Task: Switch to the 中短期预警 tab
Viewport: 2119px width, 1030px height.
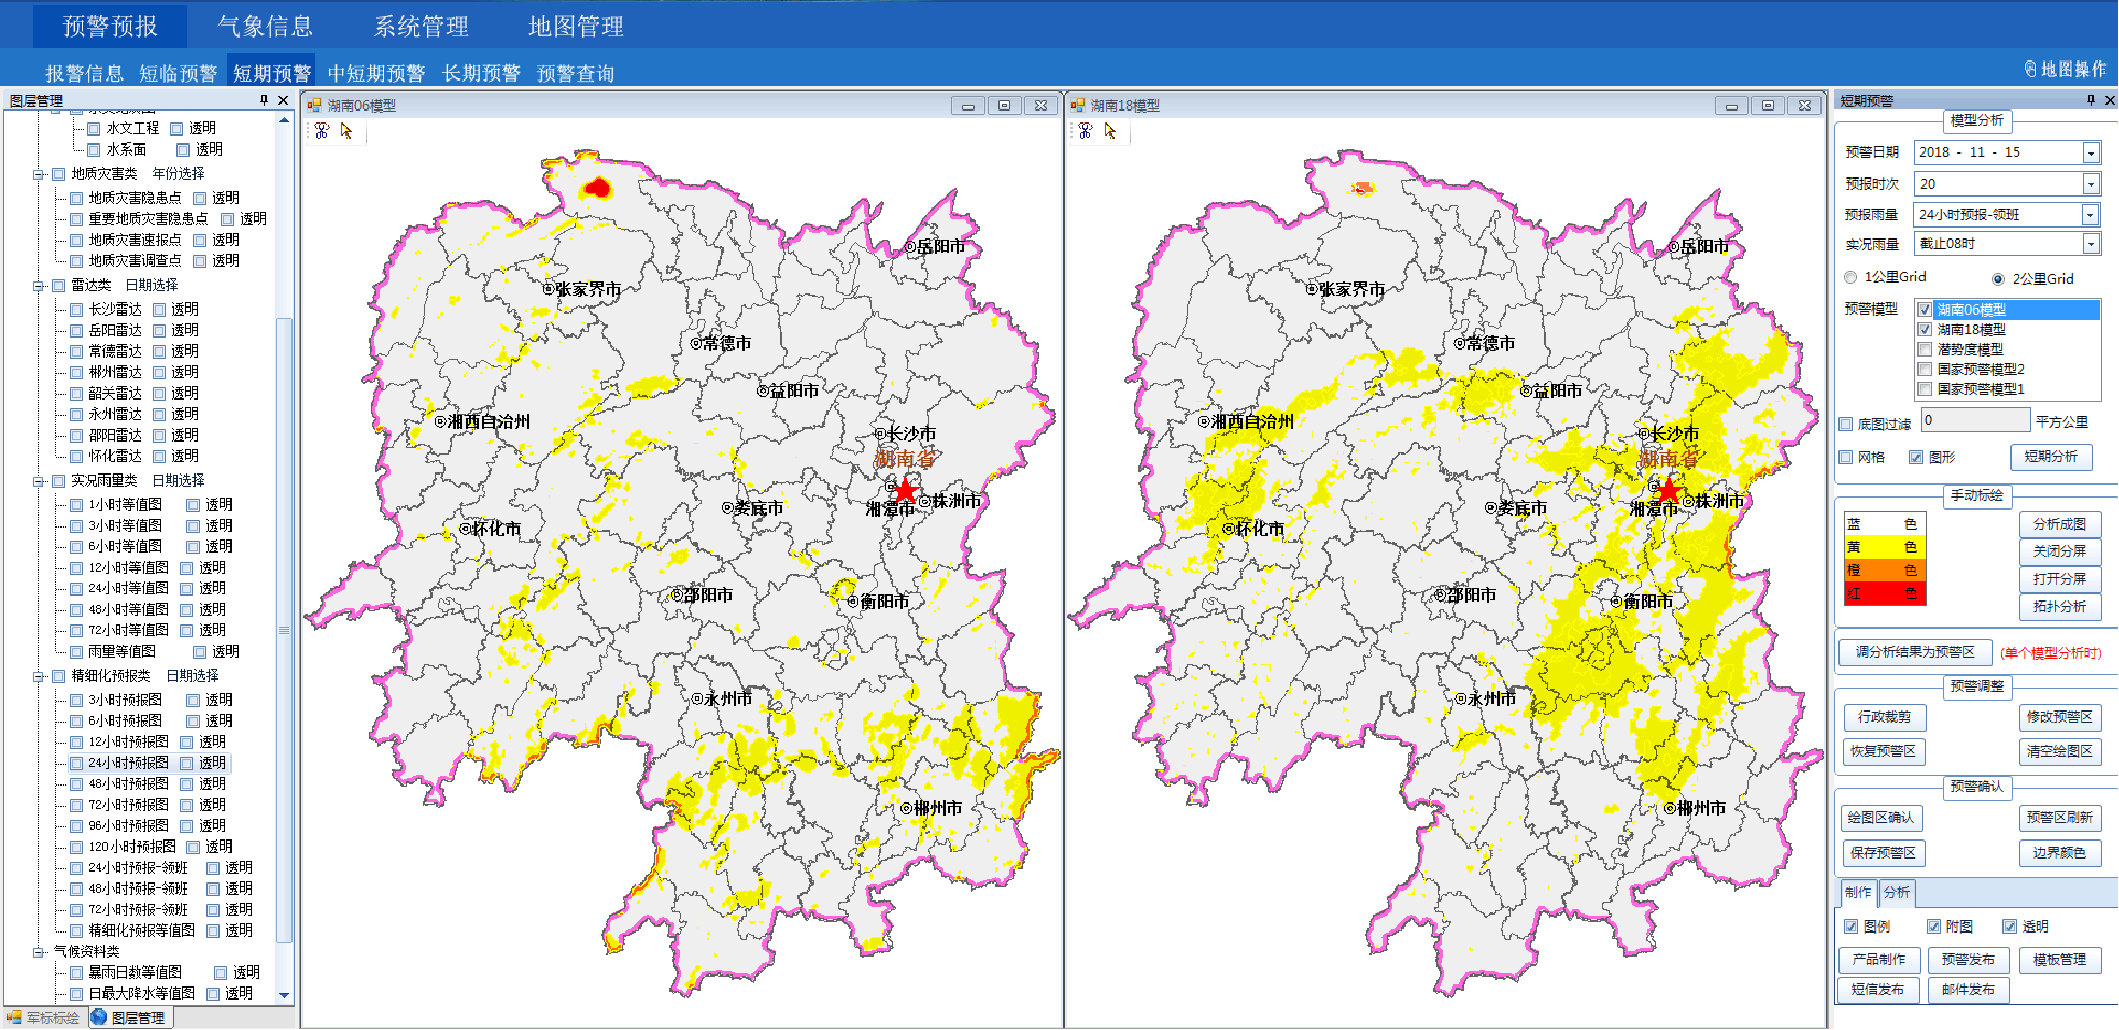Action: [376, 73]
